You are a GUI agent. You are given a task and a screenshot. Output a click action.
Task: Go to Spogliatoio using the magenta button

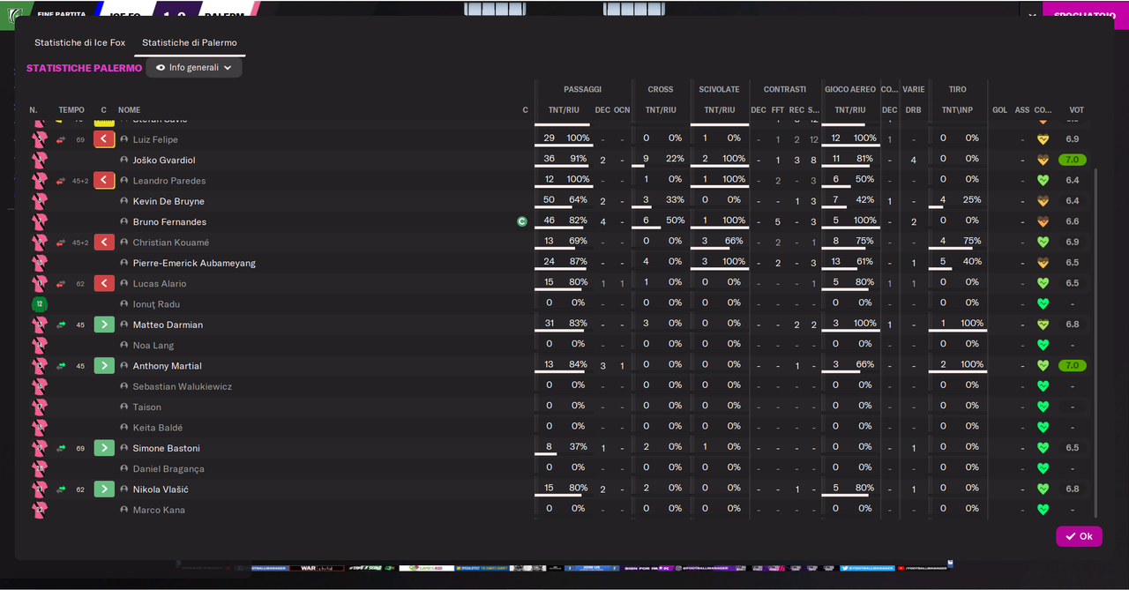pos(1086,15)
